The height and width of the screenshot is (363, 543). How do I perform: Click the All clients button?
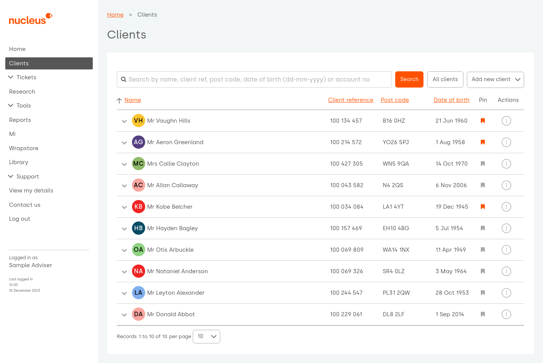coord(445,80)
